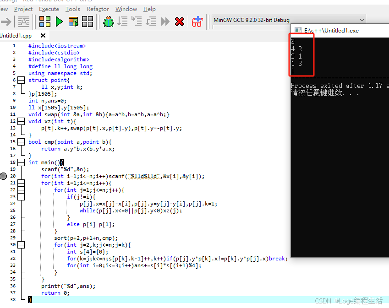
Task: Click the 'while(p[j].x<=0||p[j].y<0)xz(j);' line
Action: (x=131, y=211)
